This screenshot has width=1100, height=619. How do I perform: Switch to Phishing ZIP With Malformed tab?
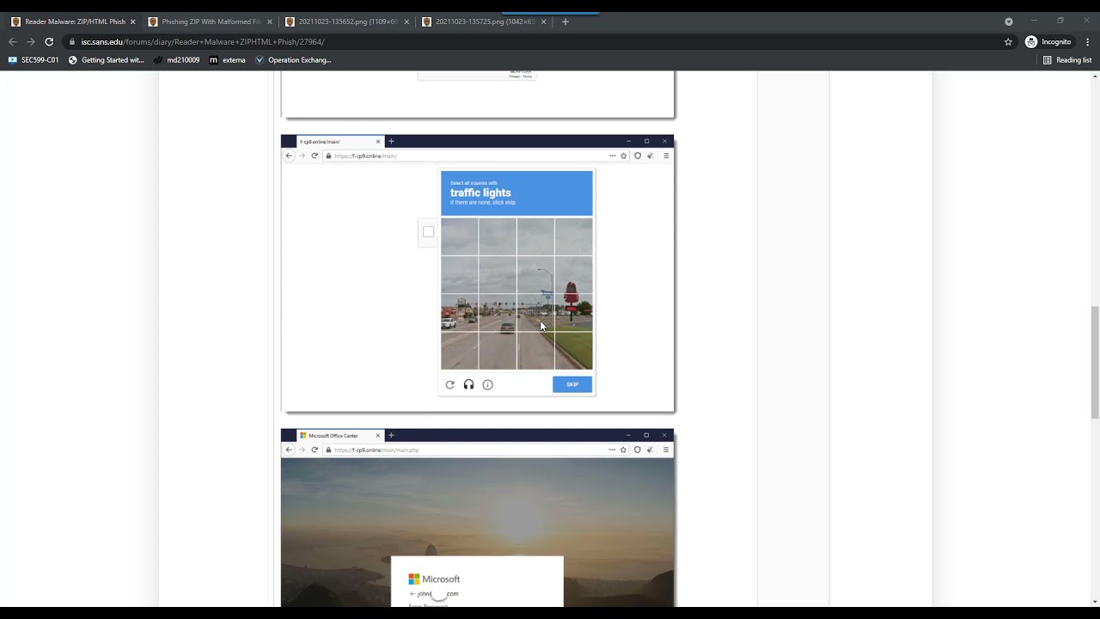pyautogui.click(x=210, y=21)
